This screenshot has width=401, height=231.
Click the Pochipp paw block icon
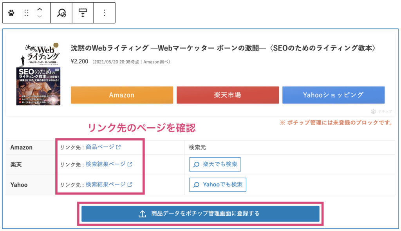pos(11,13)
